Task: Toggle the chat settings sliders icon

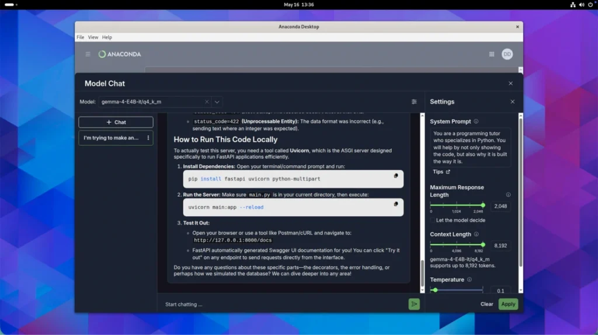Action: click(414, 102)
